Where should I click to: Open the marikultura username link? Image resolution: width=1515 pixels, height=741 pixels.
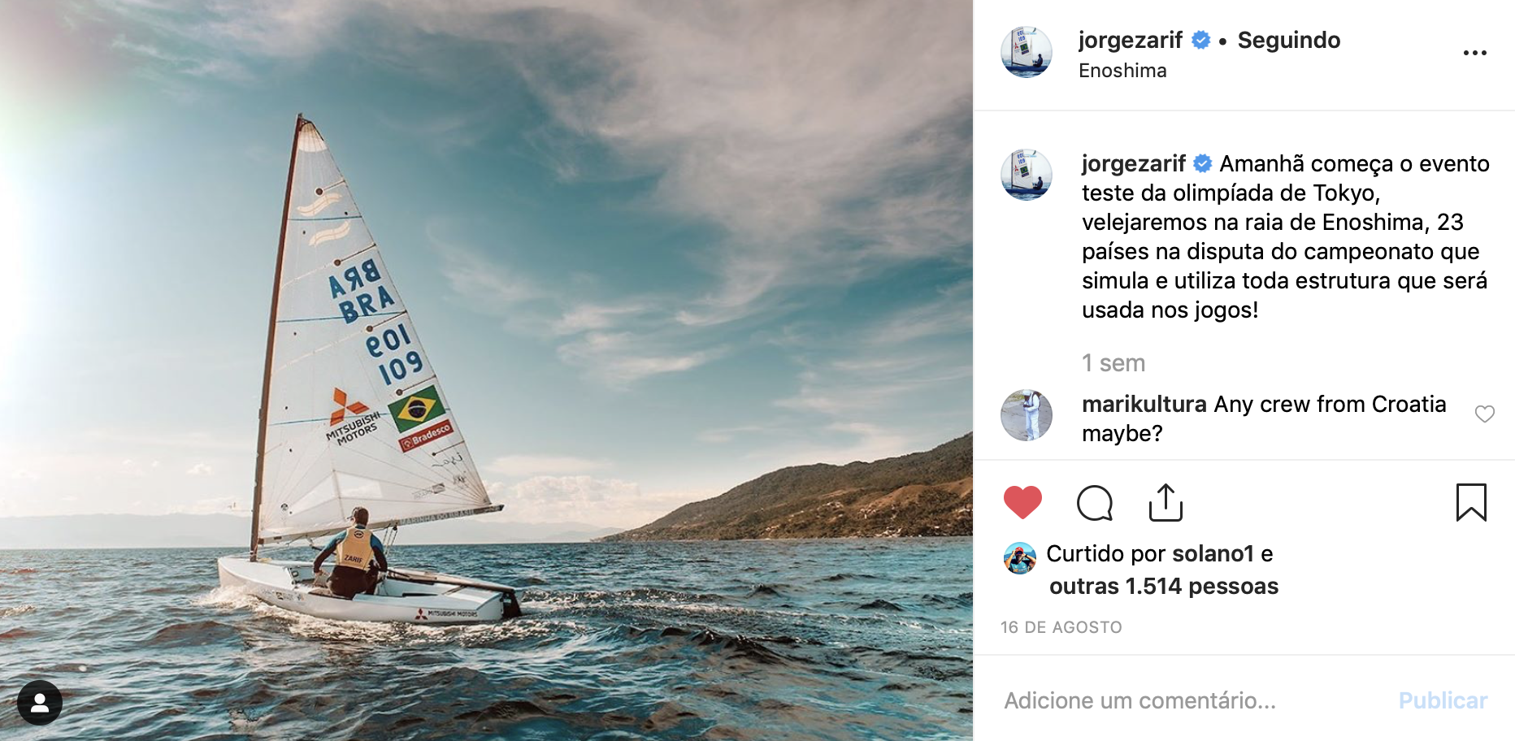click(1144, 404)
